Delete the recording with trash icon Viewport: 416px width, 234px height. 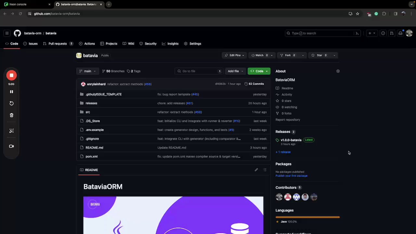click(x=11, y=115)
